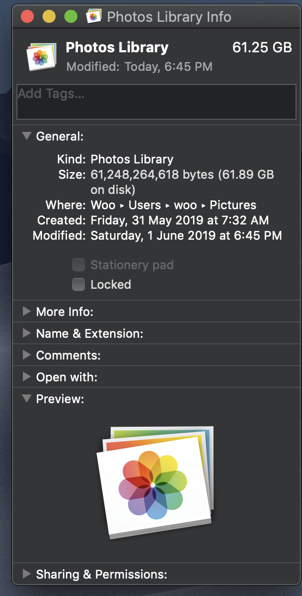Click the Where path Woo Users woo Pictures
The width and height of the screenshot is (302, 596).
tap(173, 205)
